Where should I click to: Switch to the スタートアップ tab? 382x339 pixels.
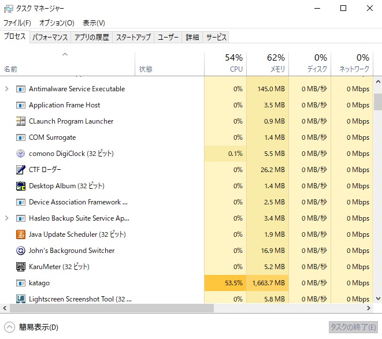click(133, 38)
